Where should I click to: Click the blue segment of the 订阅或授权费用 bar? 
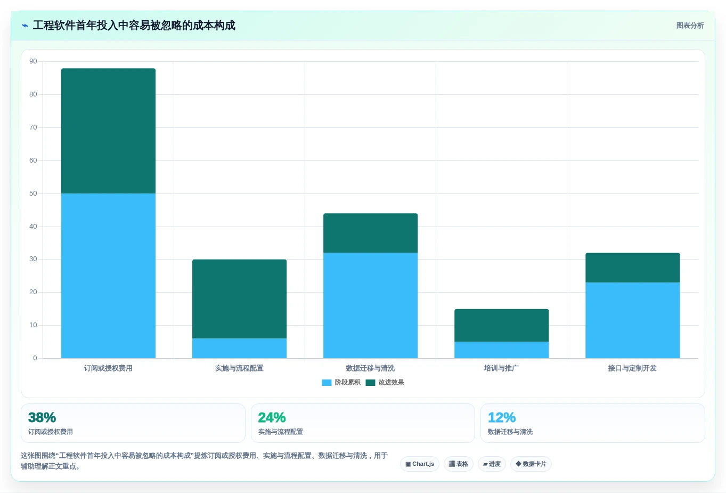(x=108, y=276)
